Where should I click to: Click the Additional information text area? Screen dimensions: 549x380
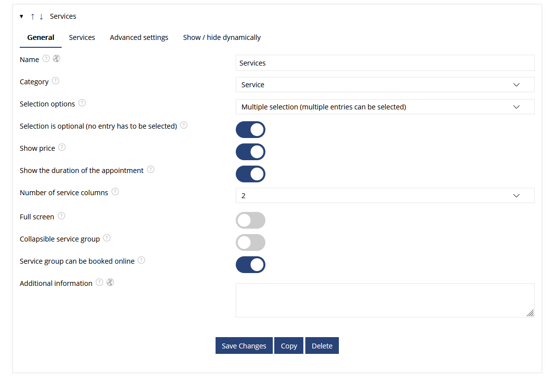point(385,300)
